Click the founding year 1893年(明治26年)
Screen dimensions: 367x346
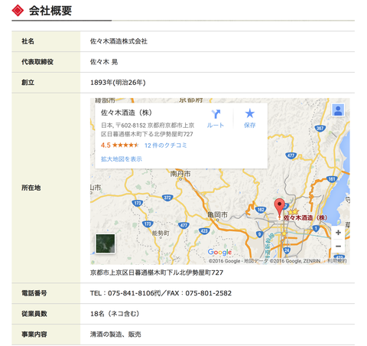[x=118, y=83]
